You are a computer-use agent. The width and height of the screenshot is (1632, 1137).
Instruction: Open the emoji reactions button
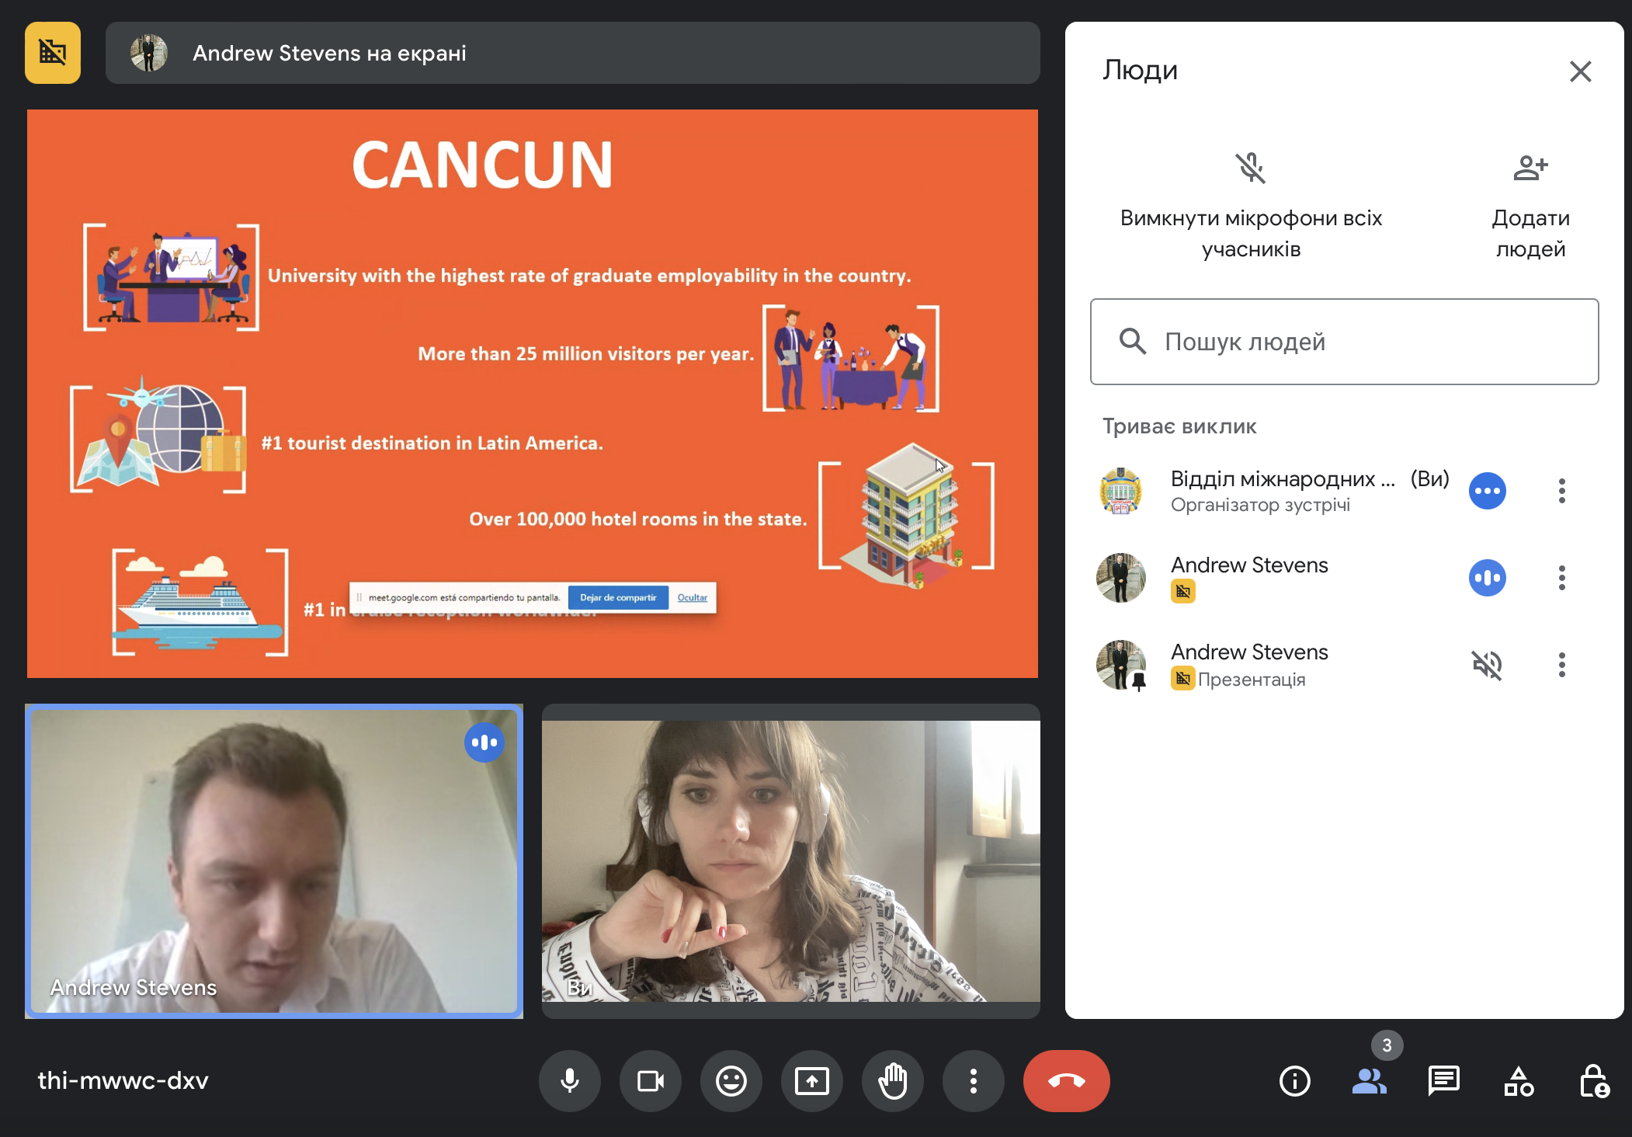731,1080
